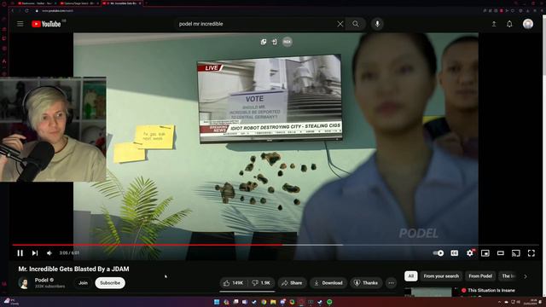Toggle closed captions
This screenshot has height=307, width=546.
[455, 253]
